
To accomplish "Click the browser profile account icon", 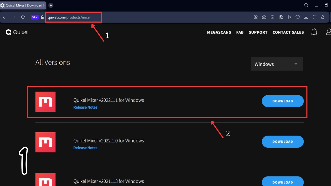I will (323, 17).
